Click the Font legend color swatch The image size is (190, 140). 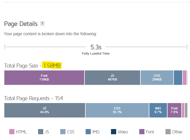(x=142, y=132)
